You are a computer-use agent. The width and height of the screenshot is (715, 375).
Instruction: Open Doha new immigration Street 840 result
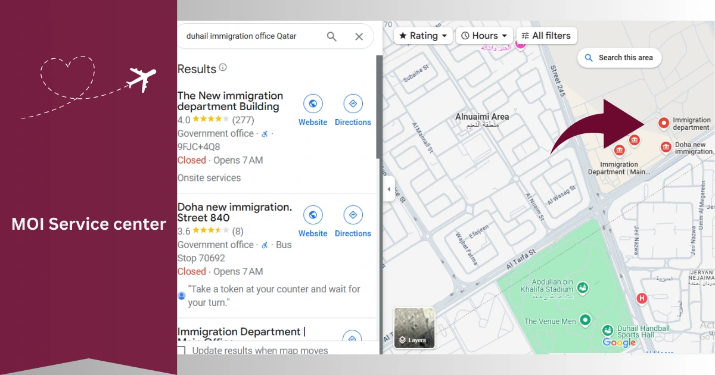[x=235, y=212]
